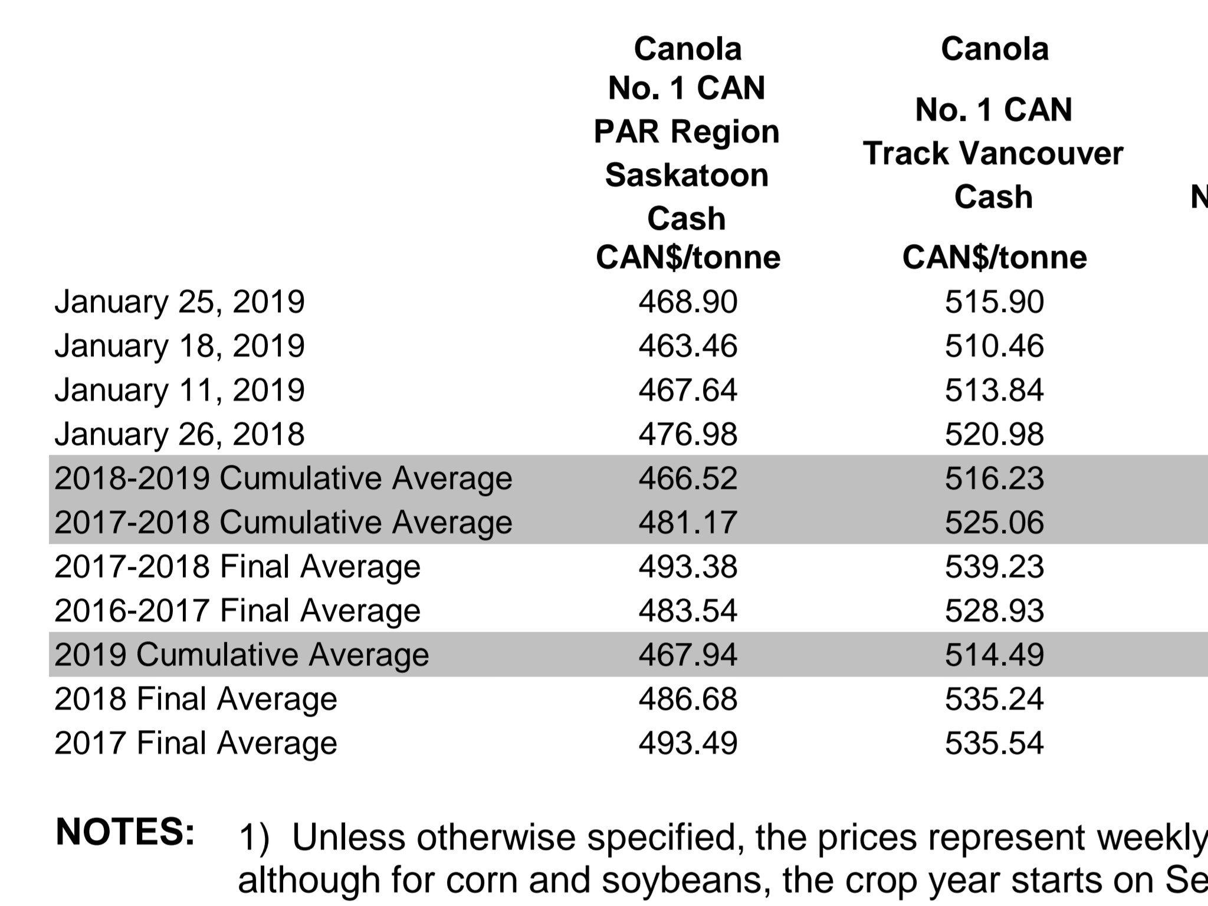Click the January 18, 2019 row label
This screenshot has height=906, width=1208.
(179, 346)
